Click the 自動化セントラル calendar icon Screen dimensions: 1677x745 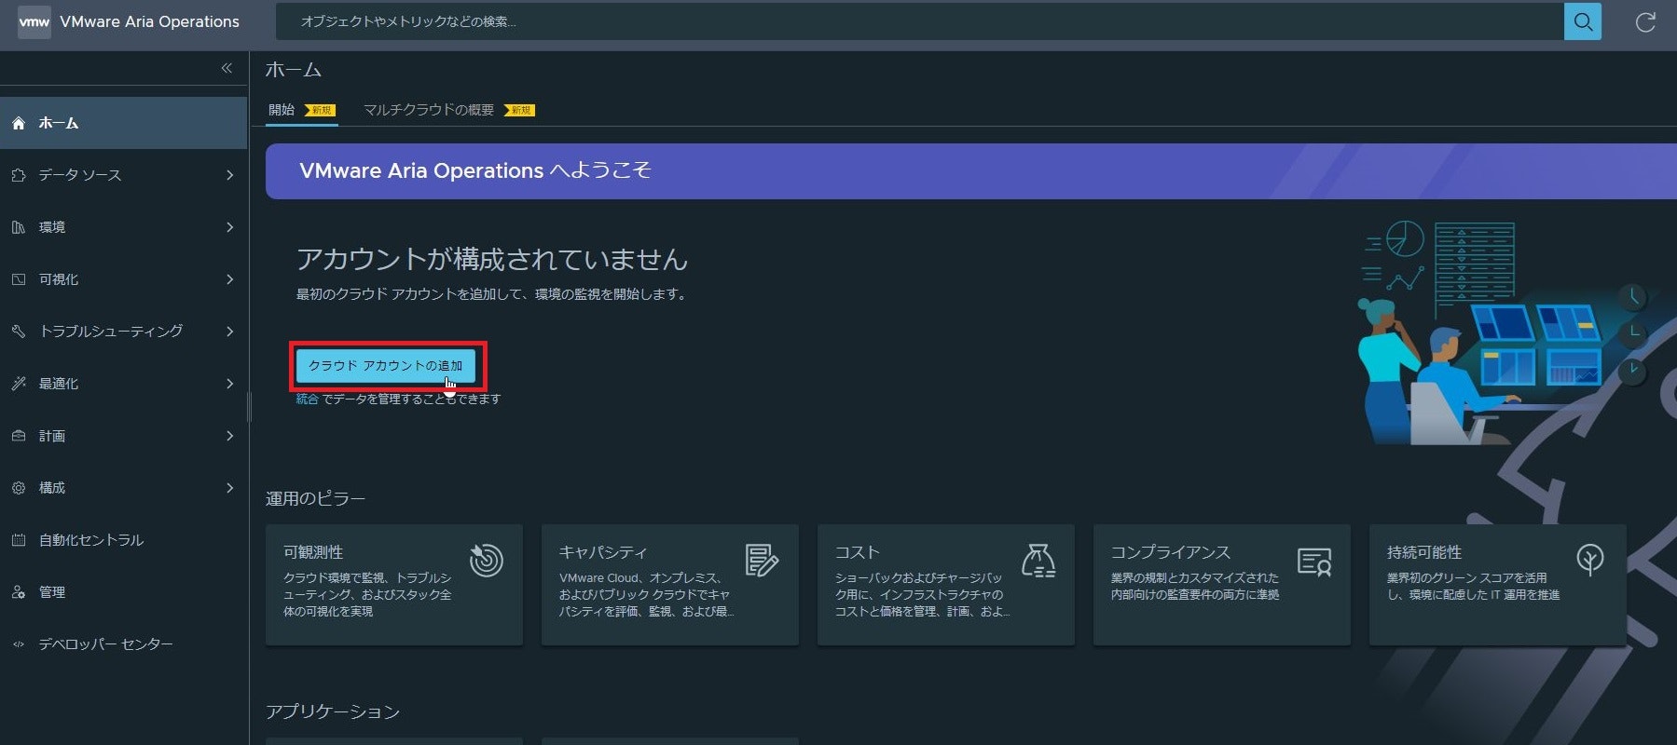click(18, 540)
